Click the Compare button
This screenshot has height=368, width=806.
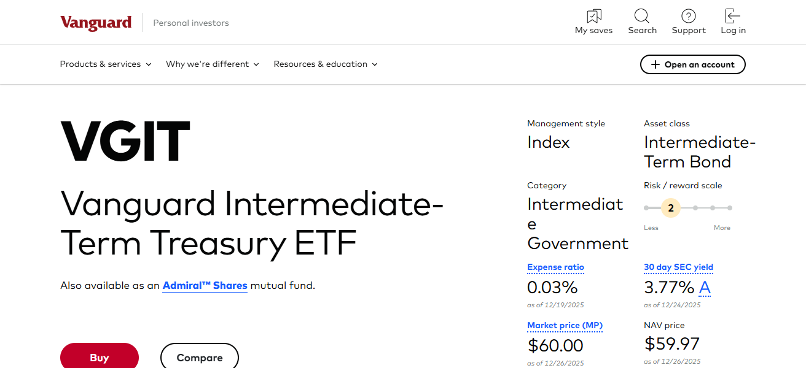coord(199,357)
